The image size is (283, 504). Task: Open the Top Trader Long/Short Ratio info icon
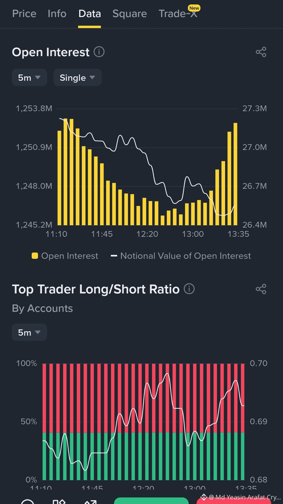(x=189, y=289)
